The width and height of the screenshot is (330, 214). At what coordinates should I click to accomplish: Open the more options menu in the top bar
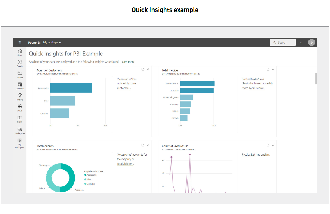point(301,42)
